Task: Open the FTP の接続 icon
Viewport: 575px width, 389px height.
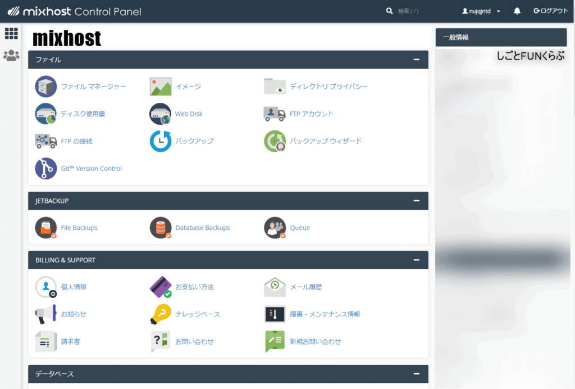Action: 46,141
